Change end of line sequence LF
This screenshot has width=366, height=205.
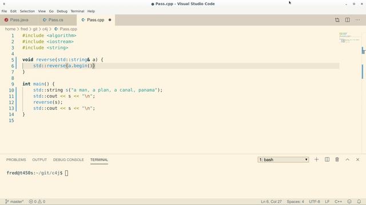coord(327,202)
